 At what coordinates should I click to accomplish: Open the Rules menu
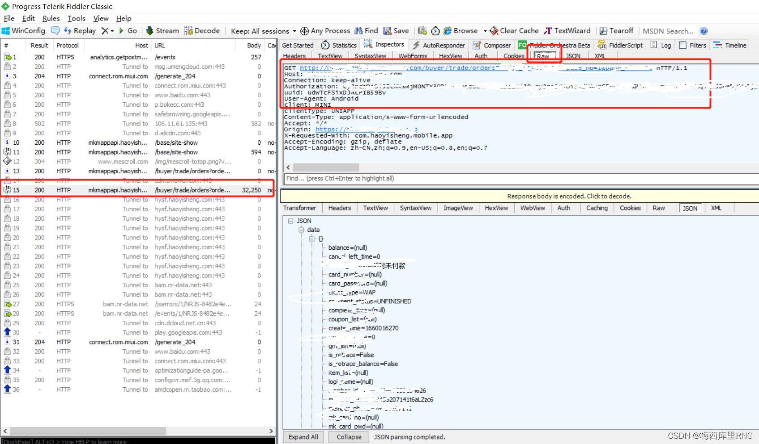(51, 18)
